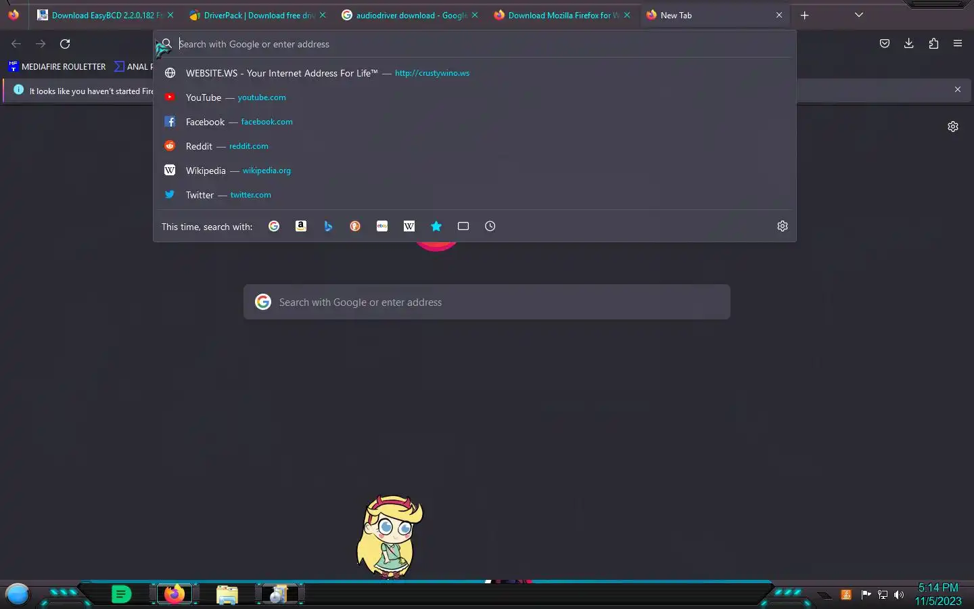Search Bookmarks using the star icon

436,226
